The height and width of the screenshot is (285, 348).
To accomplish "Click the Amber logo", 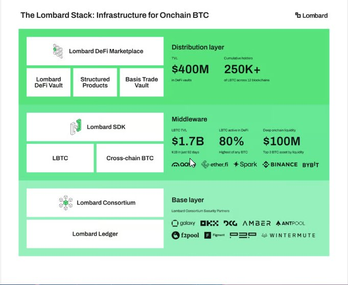I will (x=257, y=223).
